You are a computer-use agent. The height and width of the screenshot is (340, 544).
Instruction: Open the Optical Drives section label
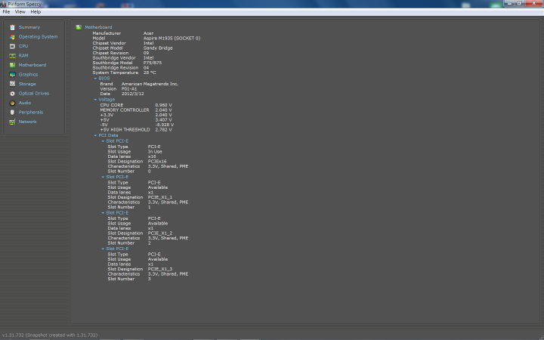click(x=34, y=94)
